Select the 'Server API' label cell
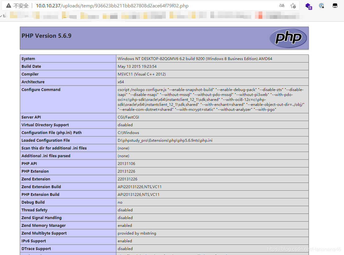The width and height of the screenshot is (344, 255). click(x=68, y=117)
